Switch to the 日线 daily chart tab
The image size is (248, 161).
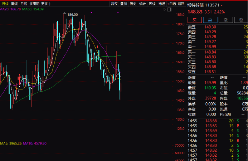[5, 4]
